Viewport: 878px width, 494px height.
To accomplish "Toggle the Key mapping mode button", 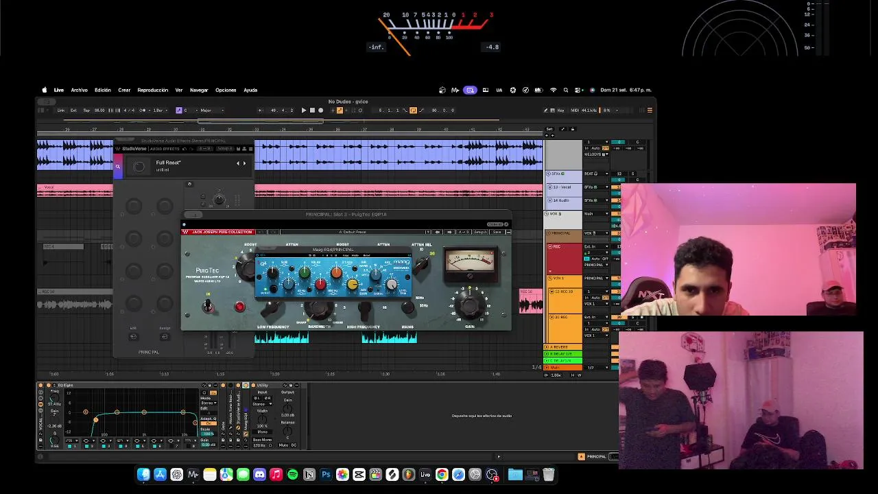I will pyautogui.click(x=561, y=110).
